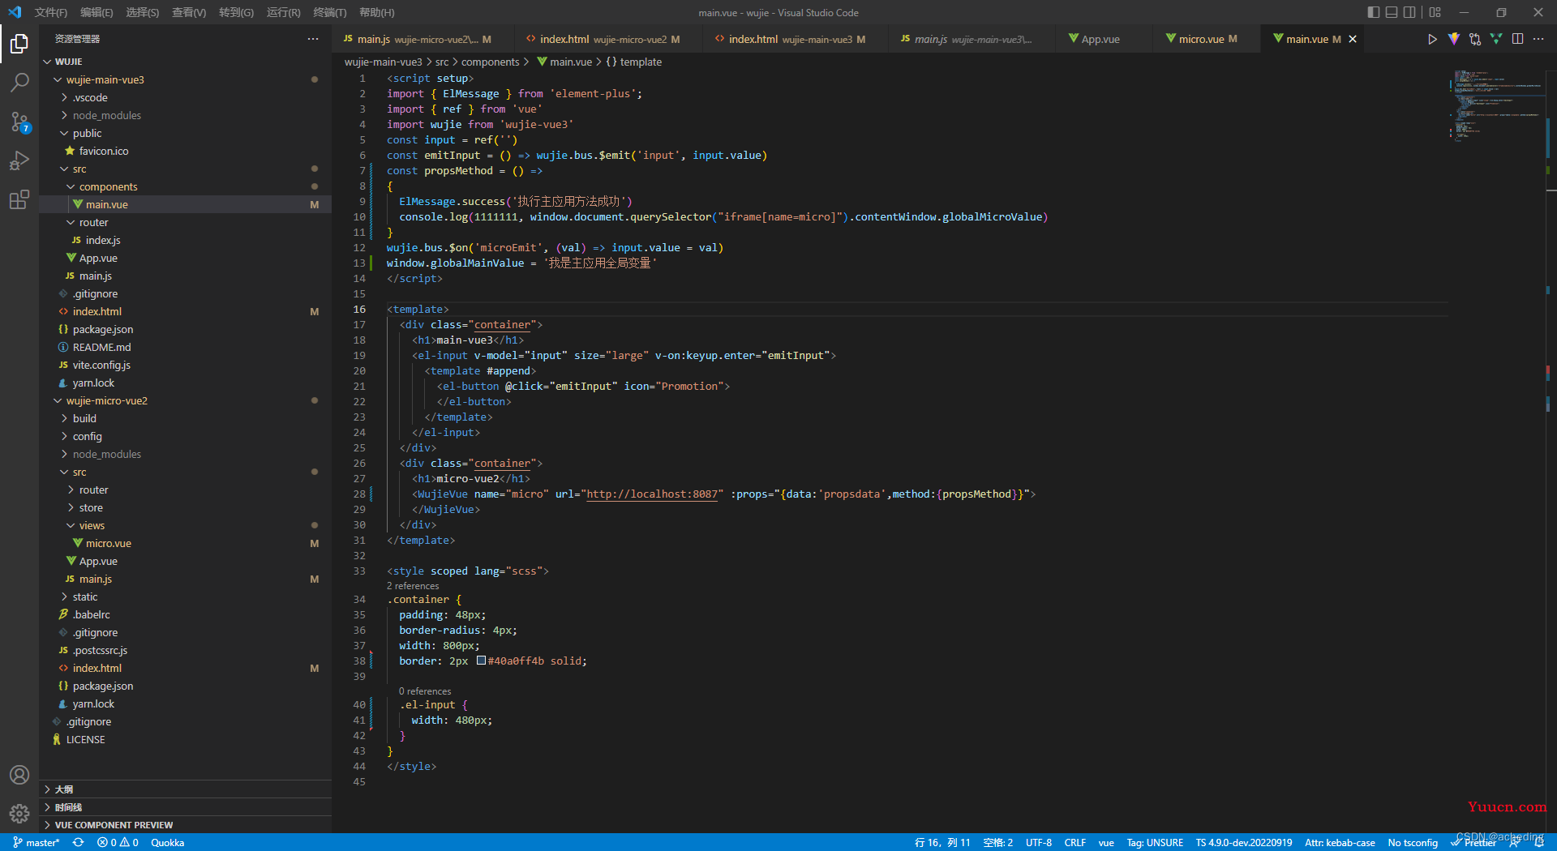Collapse the components folder
The image size is (1557, 851).
point(71,186)
